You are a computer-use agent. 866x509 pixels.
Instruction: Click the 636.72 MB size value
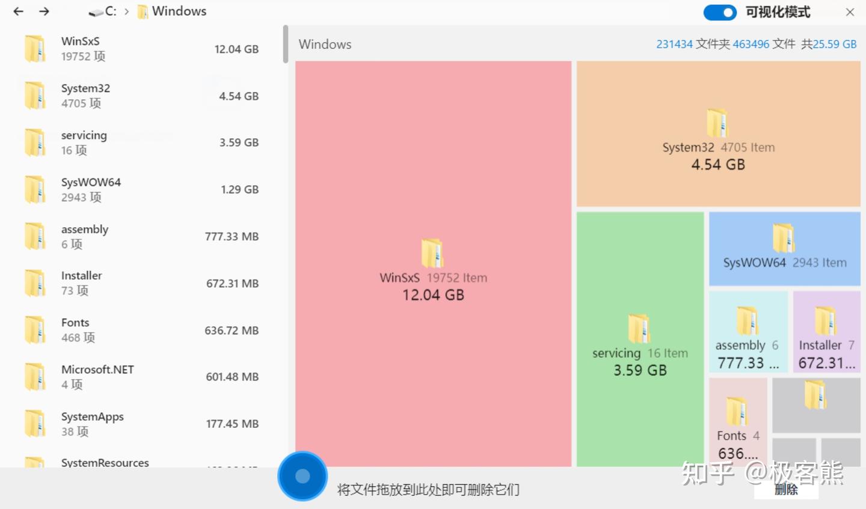click(232, 330)
